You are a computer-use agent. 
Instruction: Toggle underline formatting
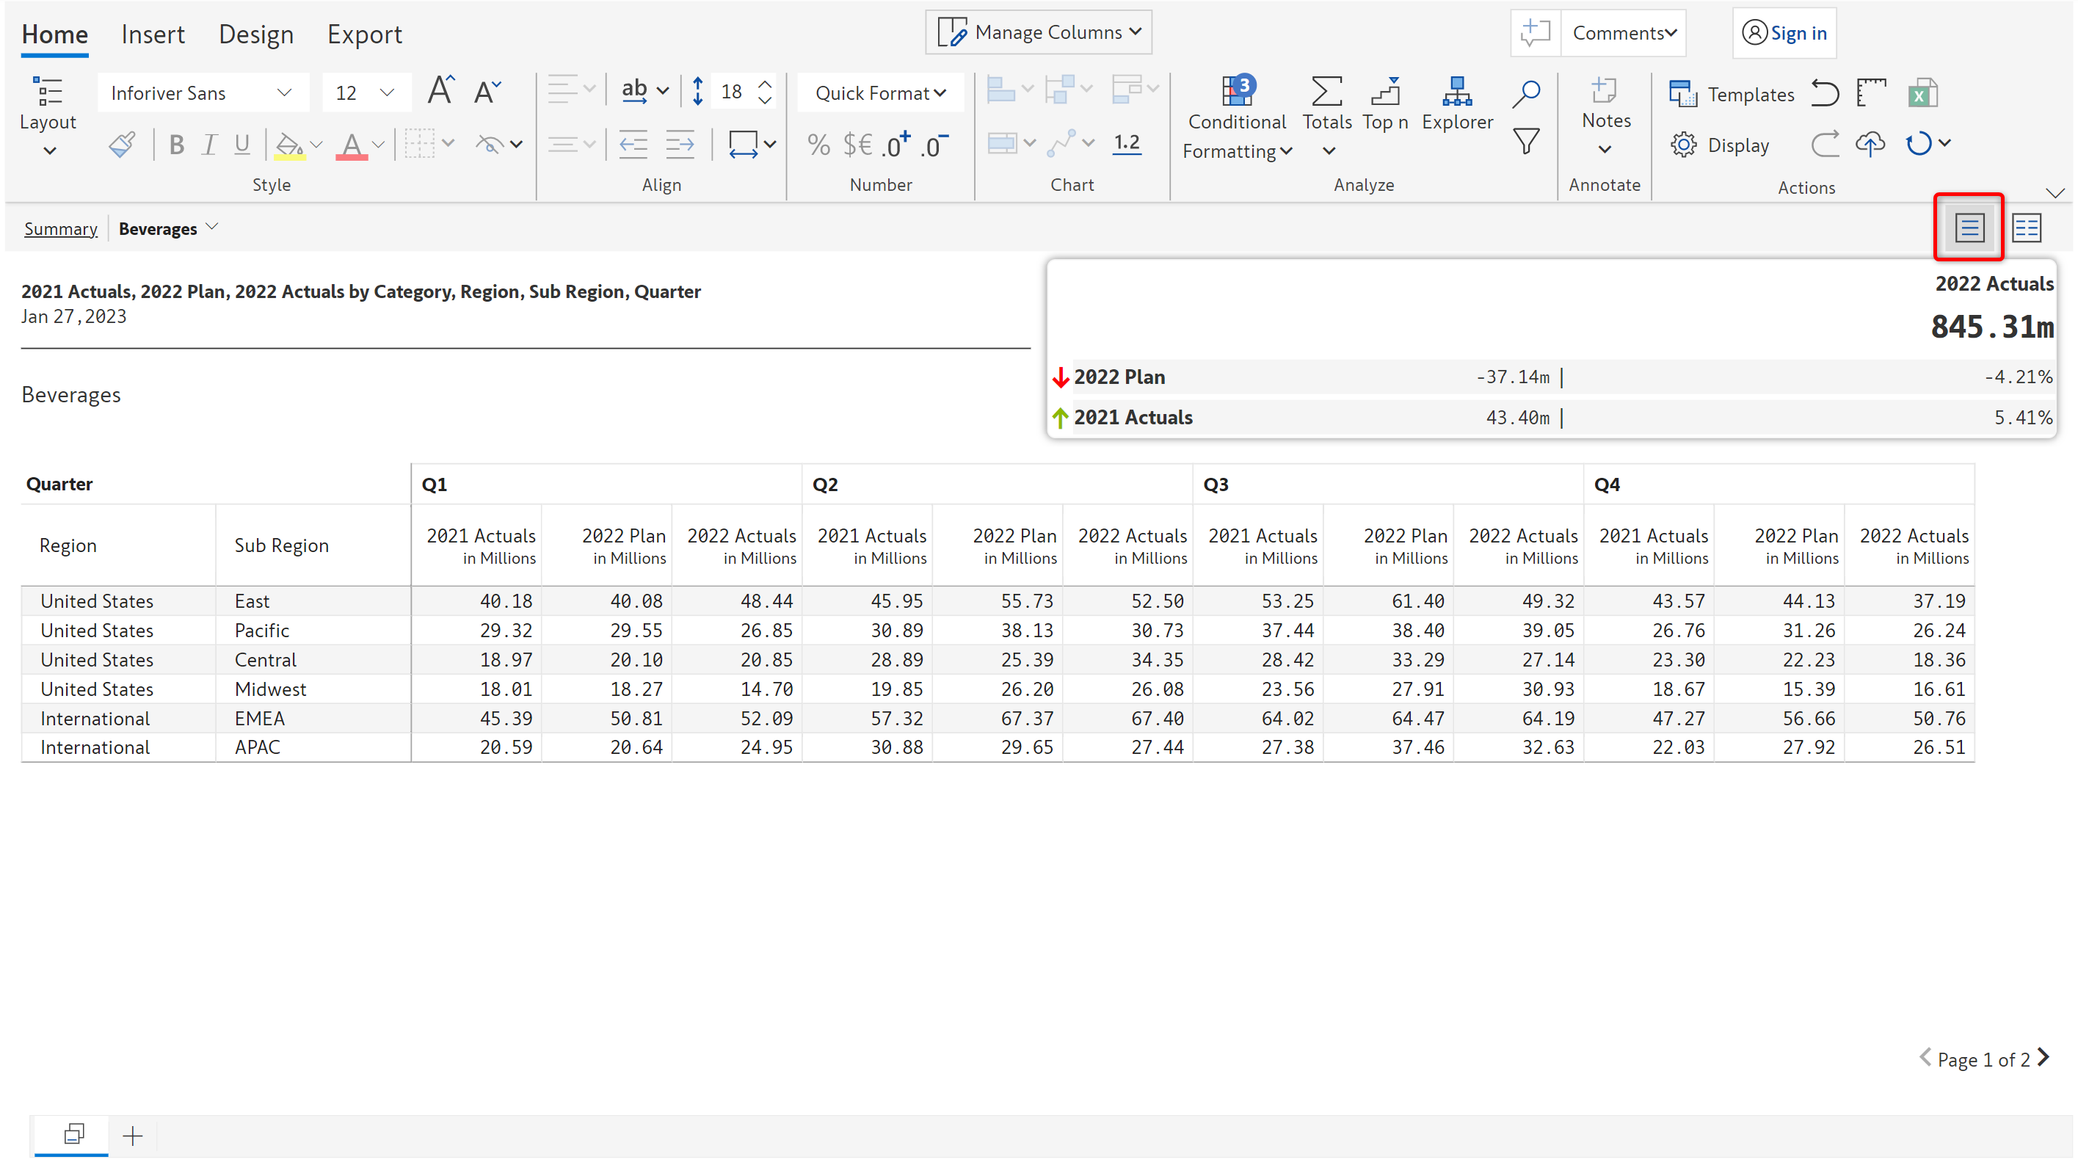[242, 145]
